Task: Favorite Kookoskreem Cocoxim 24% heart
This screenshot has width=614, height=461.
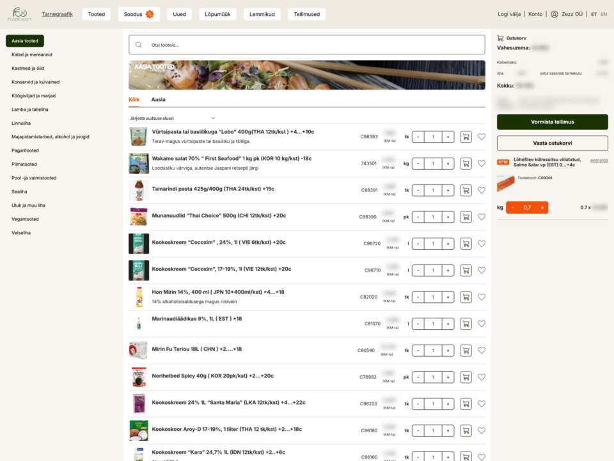Action: pyautogui.click(x=482, y=243)
